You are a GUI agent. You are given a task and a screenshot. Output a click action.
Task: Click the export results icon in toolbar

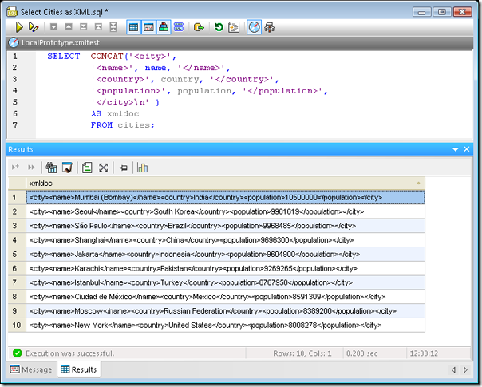pos(199,26)
